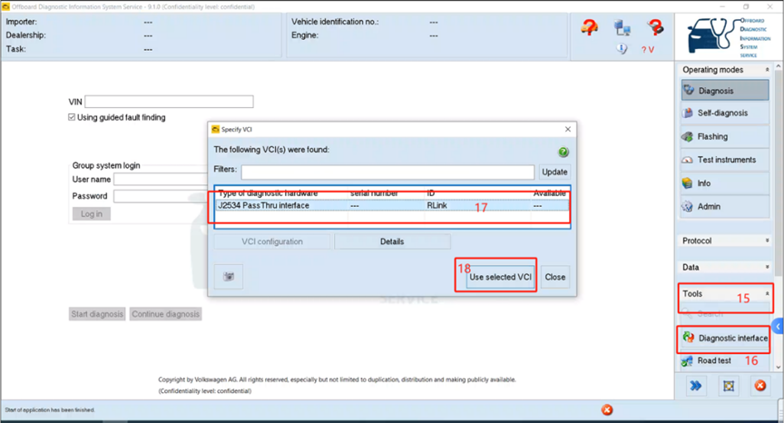Viewport: 784px width, 423px height.
Task: Click the Update button in Specify VCI
Action: click(554, 172)
